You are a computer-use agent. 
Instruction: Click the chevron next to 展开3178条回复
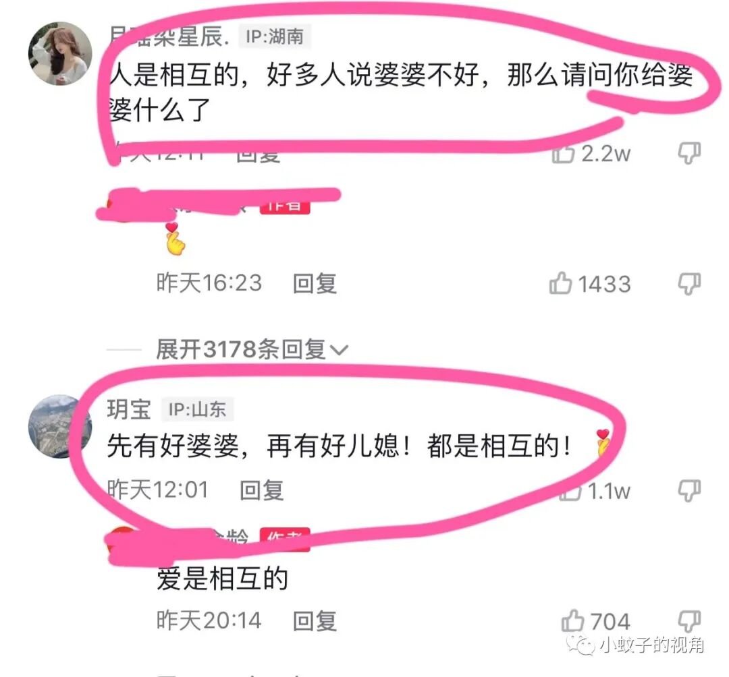339,350
